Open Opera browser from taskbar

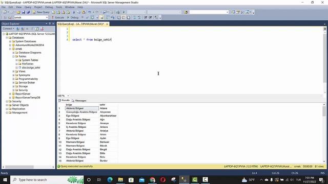click(x=163, y=179)
